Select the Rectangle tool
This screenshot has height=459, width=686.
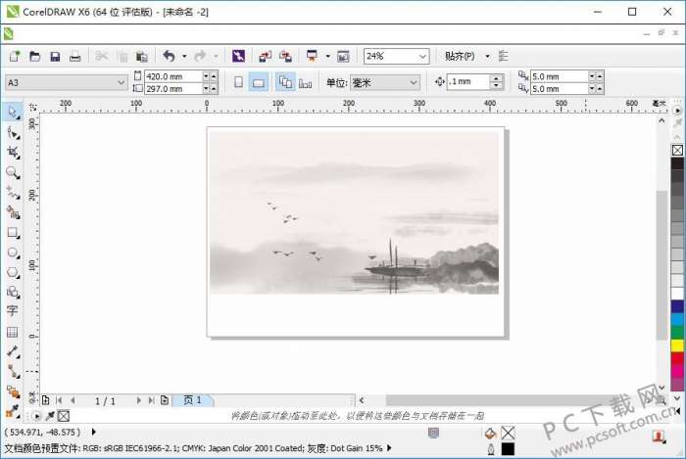[13, 233]
